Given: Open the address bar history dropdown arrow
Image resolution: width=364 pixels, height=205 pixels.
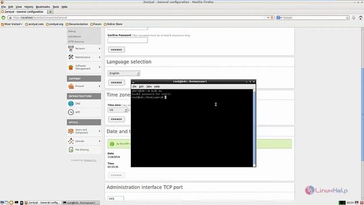Looking at the screenshot, I should (x=268, y=18).
